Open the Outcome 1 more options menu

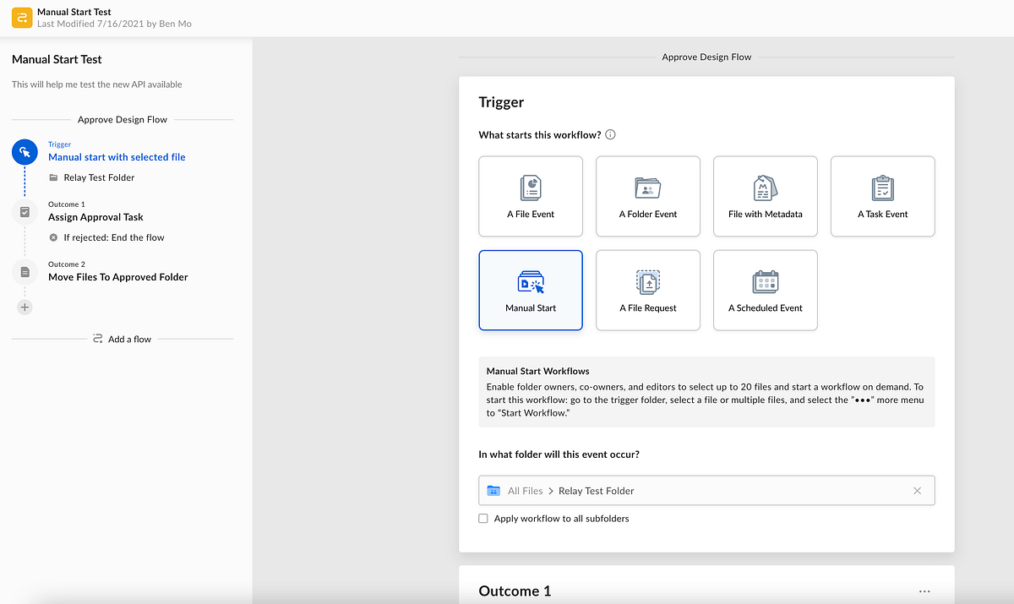tap(924, 590)
